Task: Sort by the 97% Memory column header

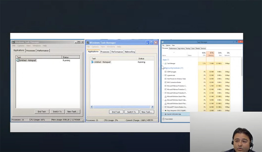Action: pyautogui.click(x=210, y=54)
